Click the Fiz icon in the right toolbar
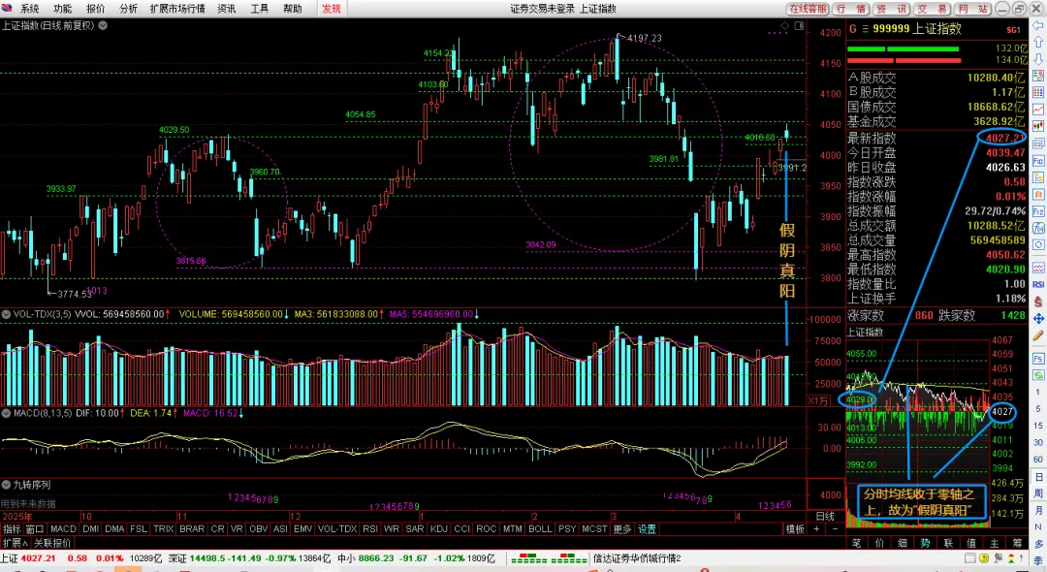Image resolution: width=1047 pixels, height=572 pixels. [x=1038, y=211]
